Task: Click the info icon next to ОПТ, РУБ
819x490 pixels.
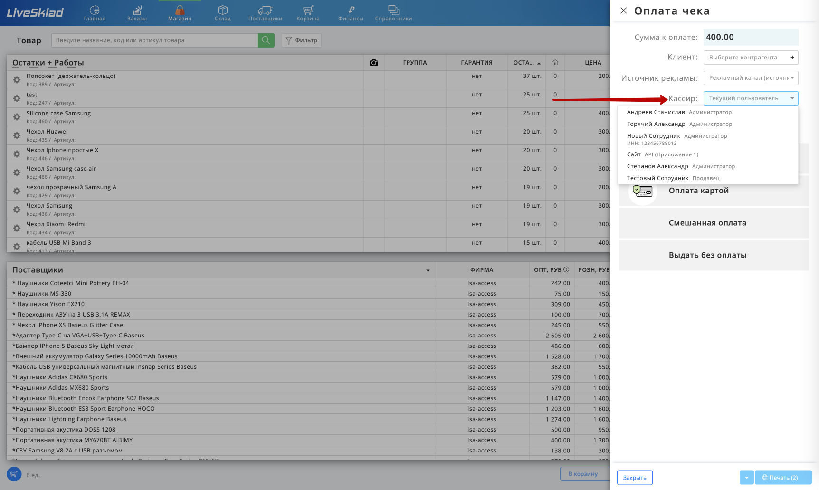Action: click(566, 269)
